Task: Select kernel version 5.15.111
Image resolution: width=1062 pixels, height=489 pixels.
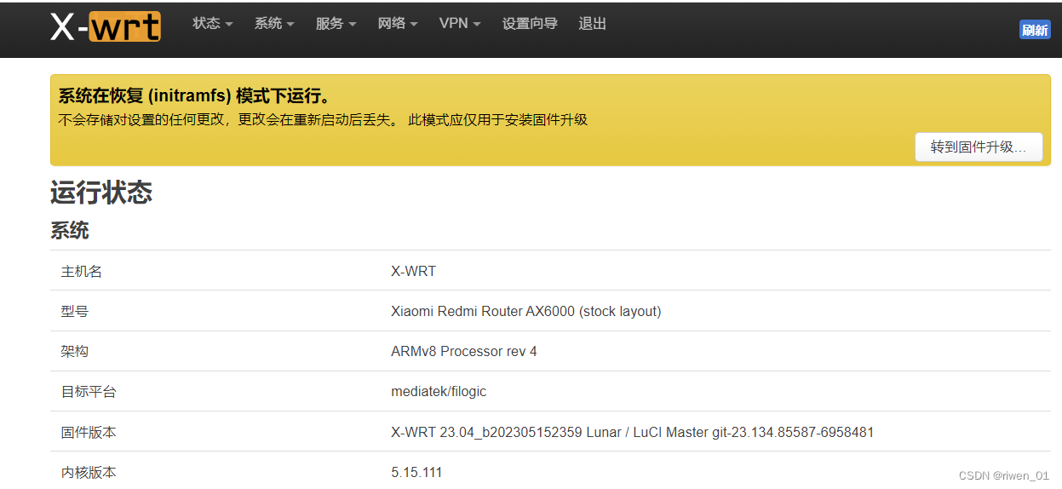Action: click(x=416, y=472)
